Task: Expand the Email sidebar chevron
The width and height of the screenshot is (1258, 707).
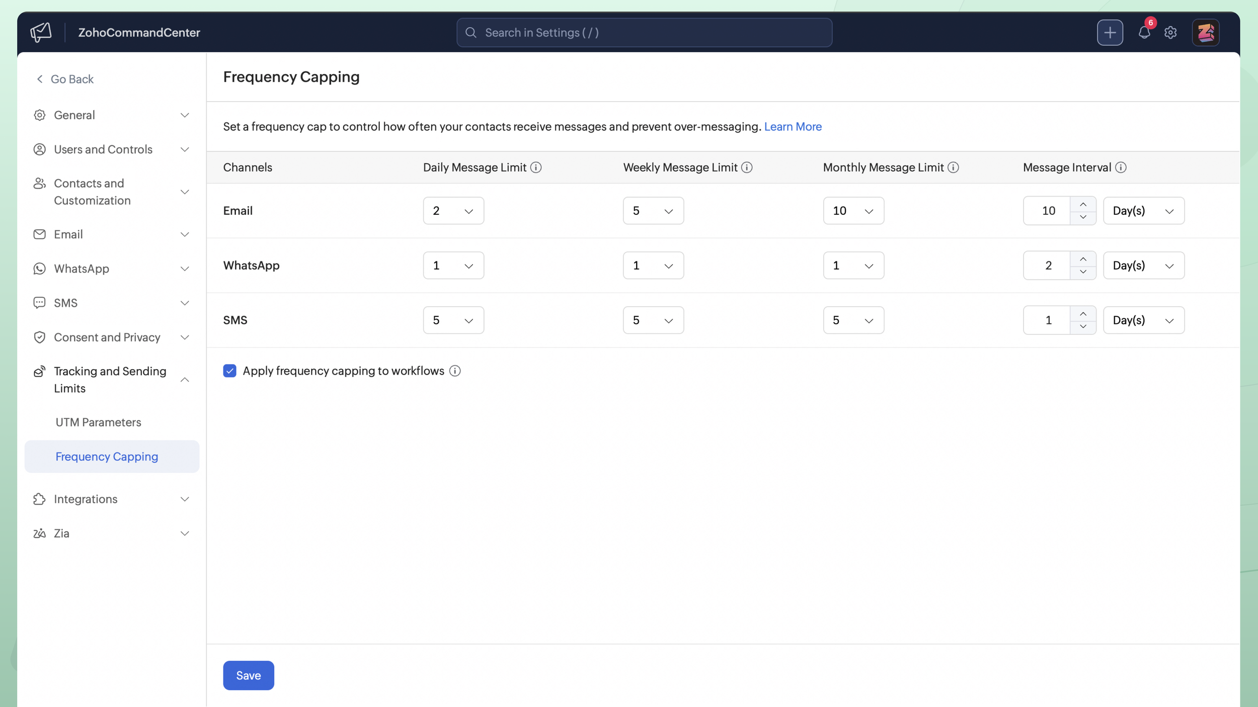Action: pos(185,234)
